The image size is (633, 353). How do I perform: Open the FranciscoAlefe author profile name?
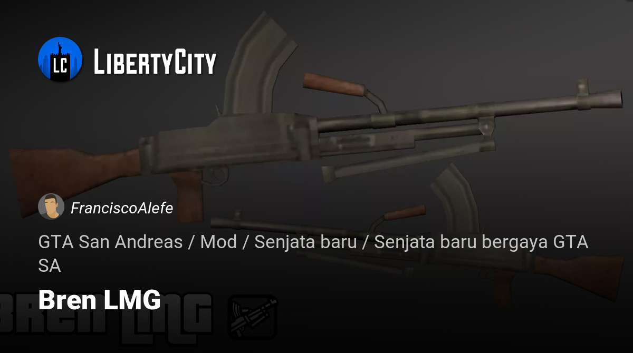coord(122,208)
